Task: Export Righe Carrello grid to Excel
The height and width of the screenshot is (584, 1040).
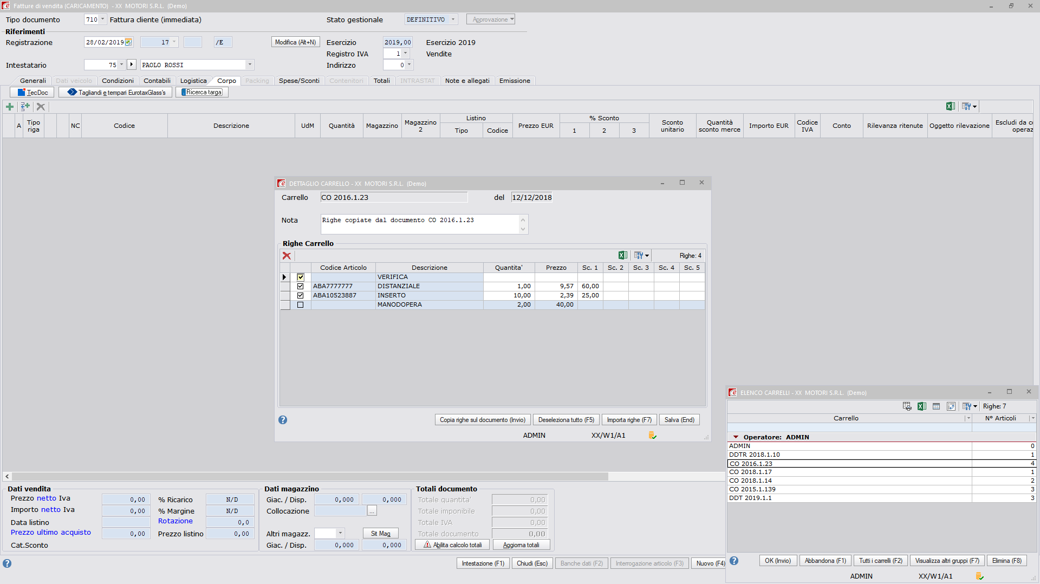Action: point(623,256)
